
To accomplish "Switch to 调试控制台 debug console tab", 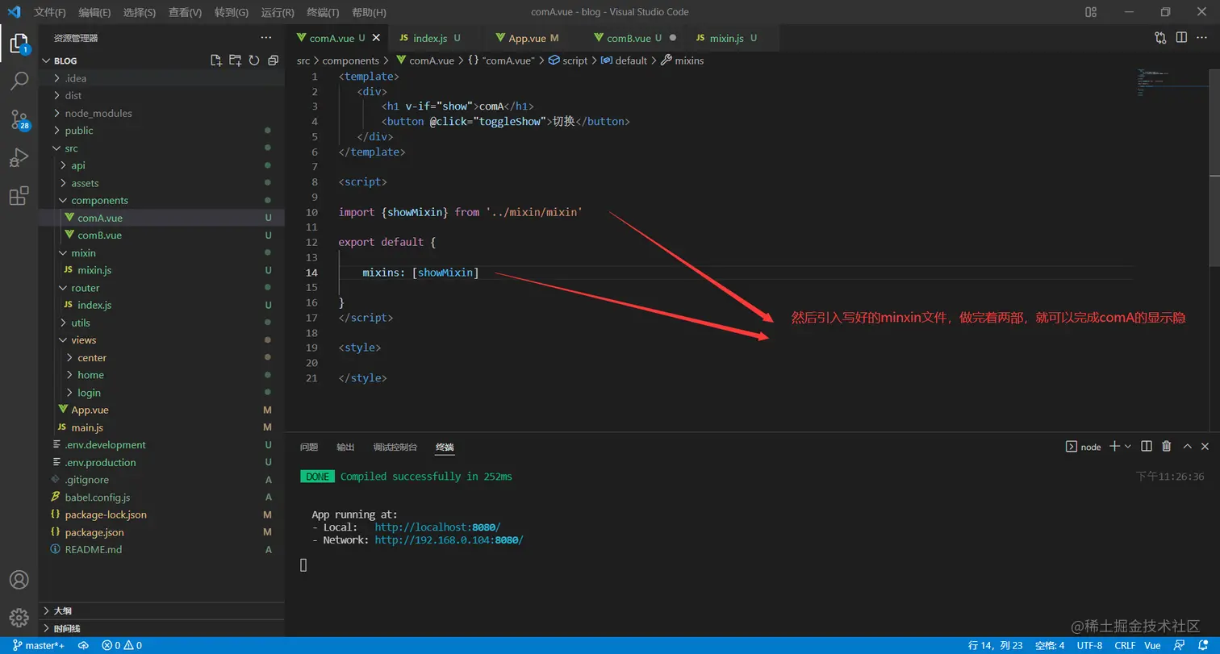I will point(395,447).
